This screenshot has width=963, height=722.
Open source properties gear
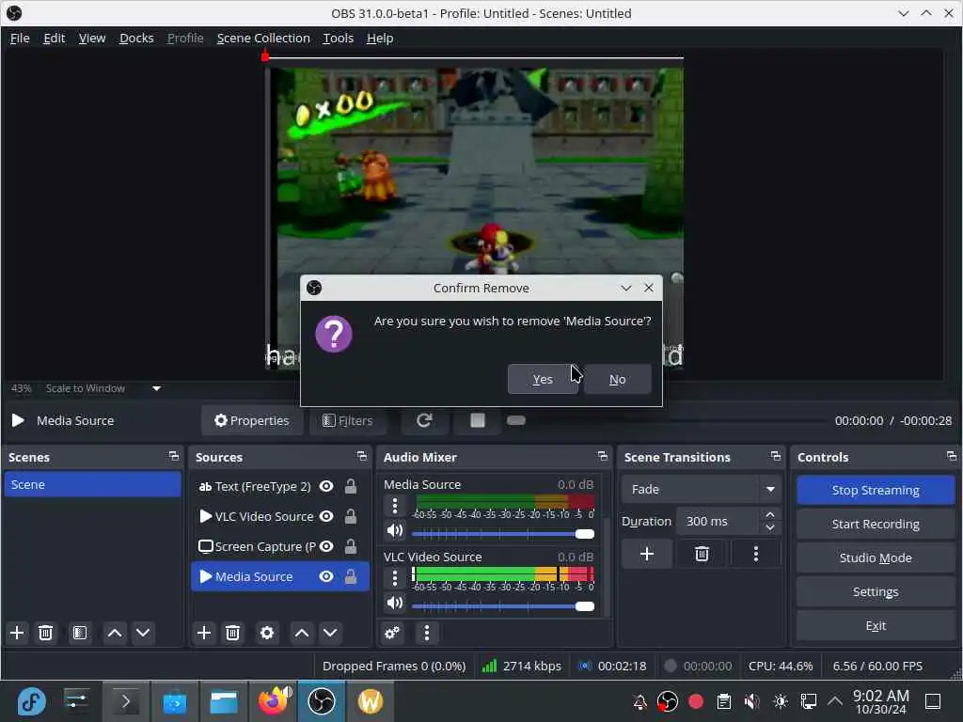(267, 633)
